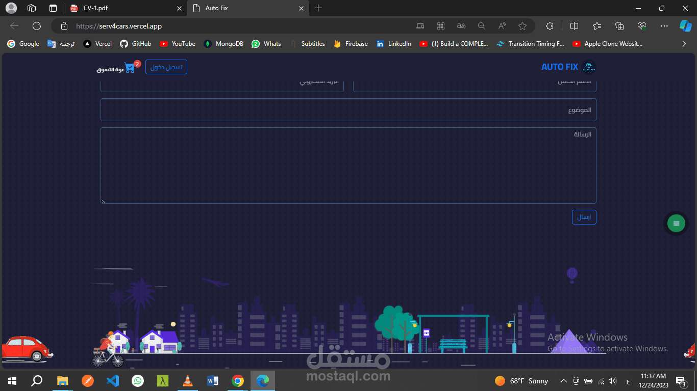Open Apple Clone Website bookmark
The image size is (697, 391).
(x=608, y=44)
